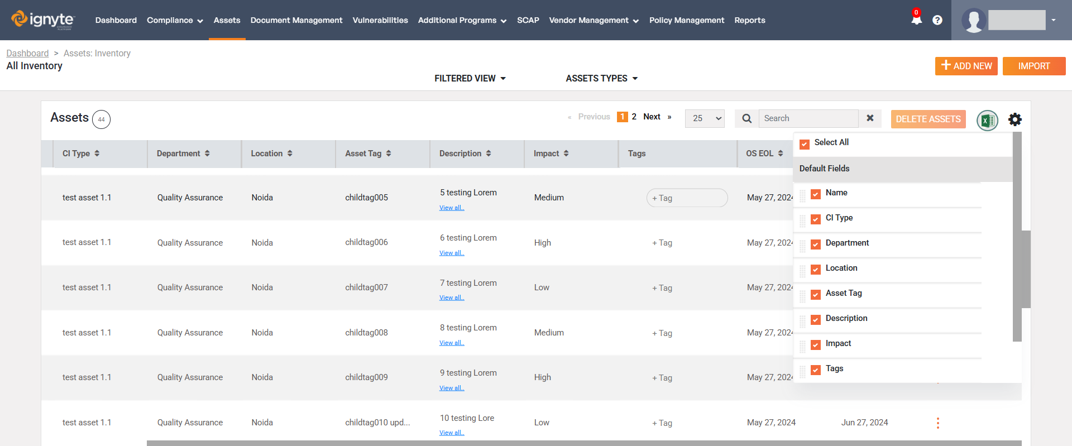The width and height of the screenshot is (1072, 446).
Task: Open column settings gear icon
Action: click(1015, 119)
